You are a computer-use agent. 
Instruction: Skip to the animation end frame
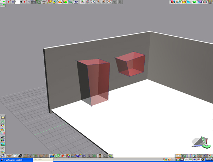[x=29, y=2]
